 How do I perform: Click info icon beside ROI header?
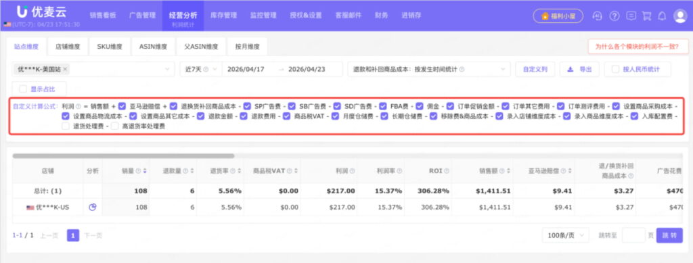pos(447,171)
